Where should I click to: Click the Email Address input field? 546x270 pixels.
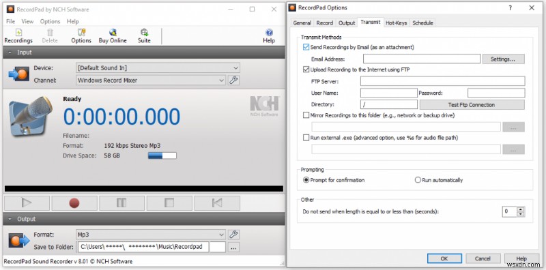point(422,59)
